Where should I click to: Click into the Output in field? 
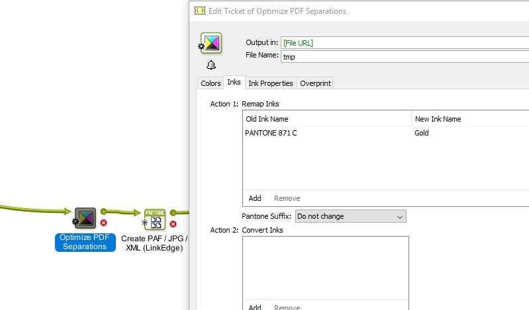pyautogui.click(x=405, y=43)
